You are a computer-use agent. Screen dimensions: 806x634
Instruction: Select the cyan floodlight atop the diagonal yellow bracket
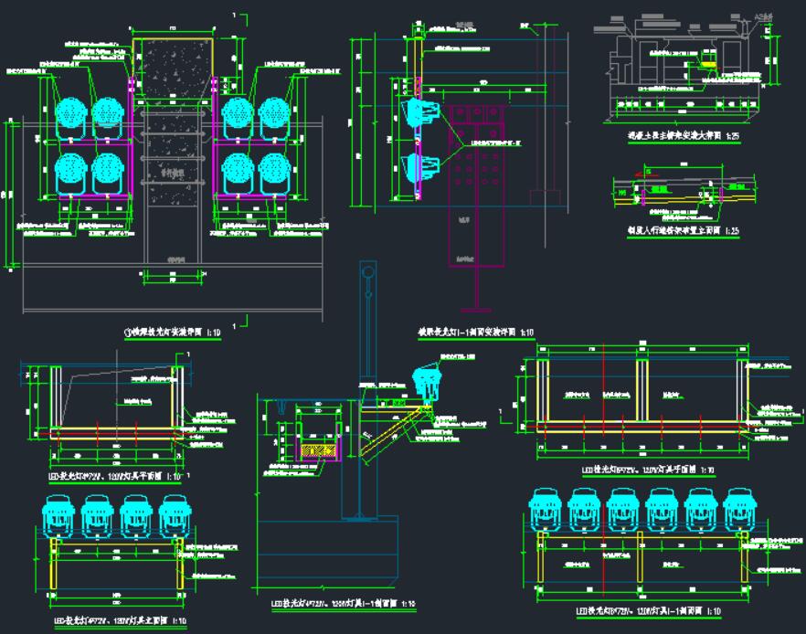pyautogui.click(x=427, y=385)
